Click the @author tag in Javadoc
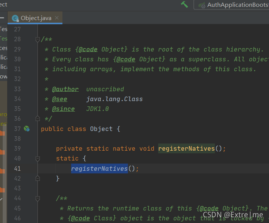 (65, 89)
